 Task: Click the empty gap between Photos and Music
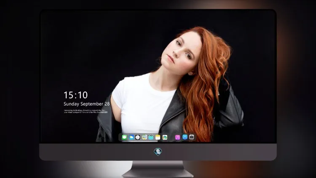(x=171, y=137)
